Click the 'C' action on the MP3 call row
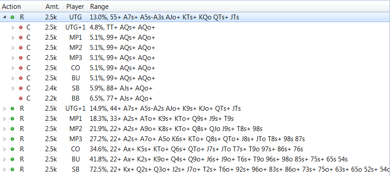 tap(28, 58)
